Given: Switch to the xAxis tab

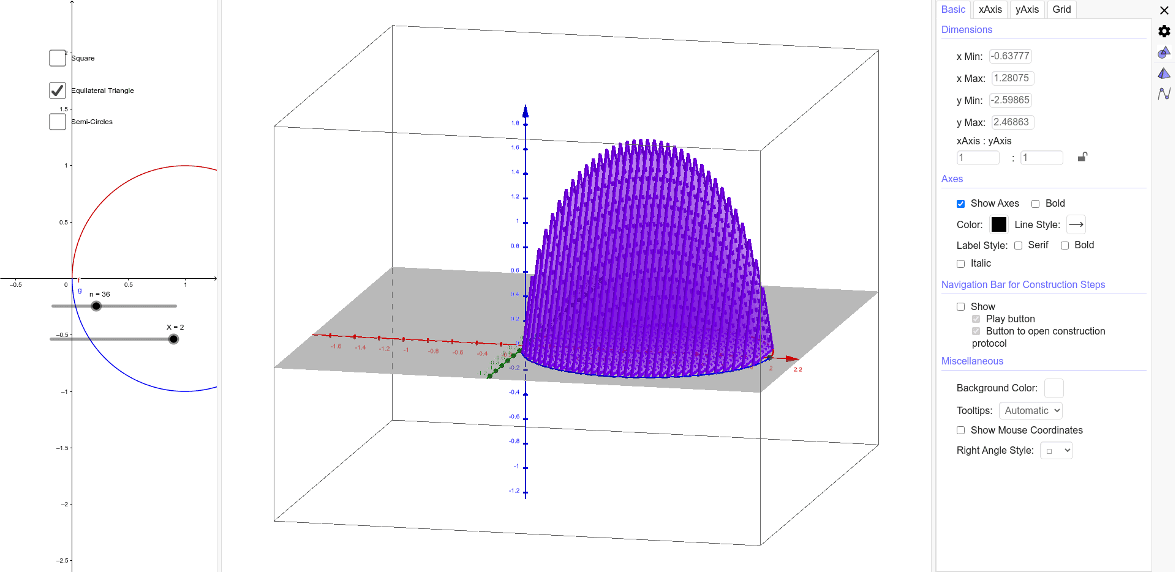Looking at the screenshot, I should pos(990,9).
